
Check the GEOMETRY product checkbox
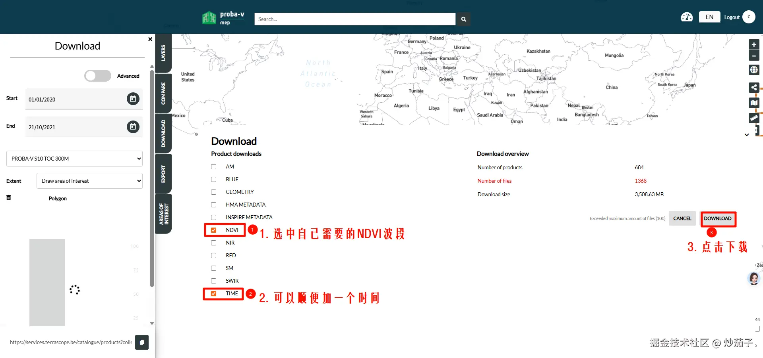(214, 192)
